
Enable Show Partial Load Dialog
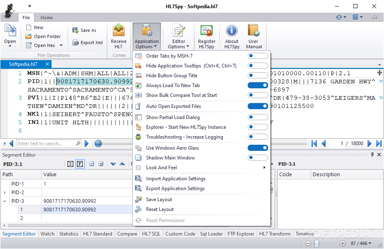258,117
